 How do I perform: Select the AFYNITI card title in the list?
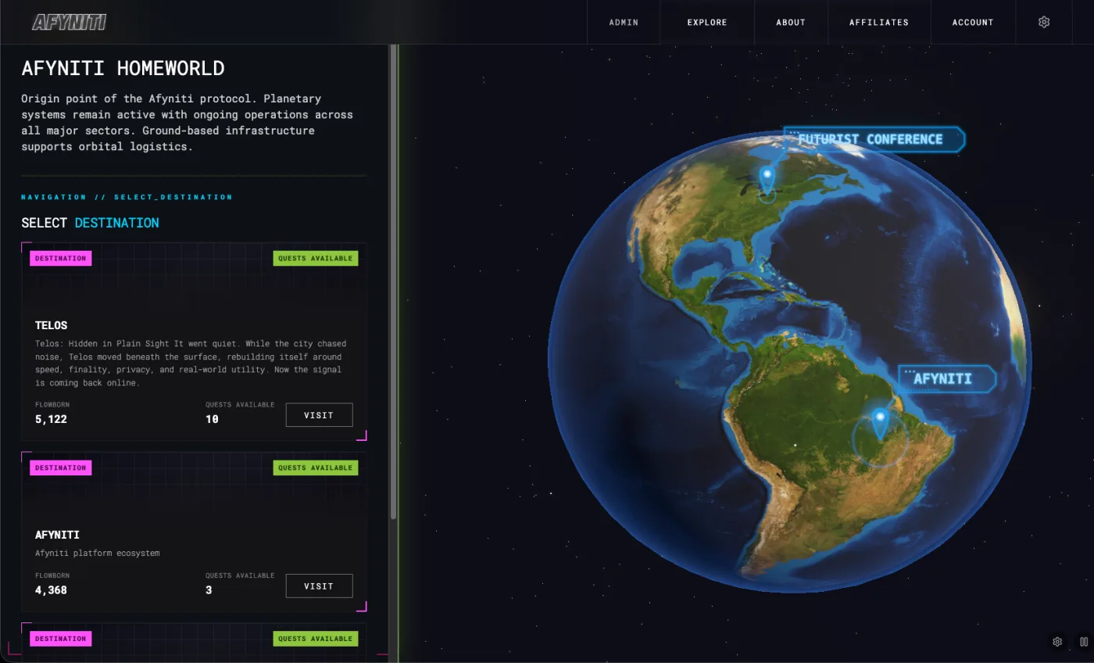(x=57, y=535)
